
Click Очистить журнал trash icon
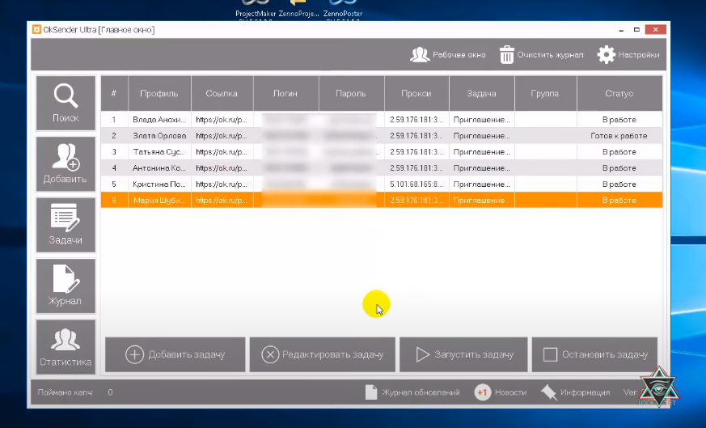point(507,55)
